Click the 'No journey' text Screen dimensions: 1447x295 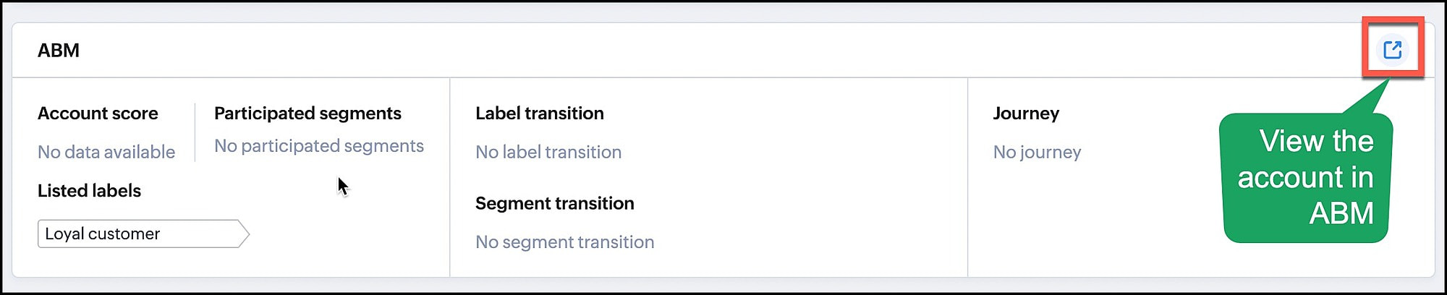click(x=1037, y=152)
